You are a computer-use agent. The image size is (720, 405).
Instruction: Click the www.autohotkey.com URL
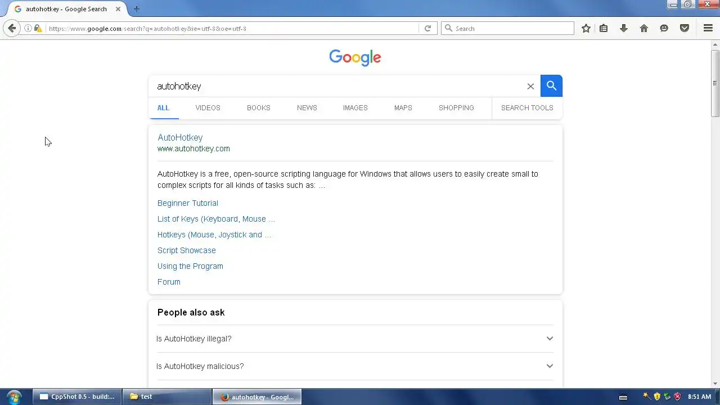point(193,148)
